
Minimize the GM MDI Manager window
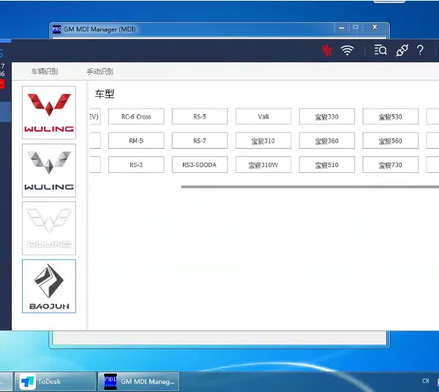(342, 27)
